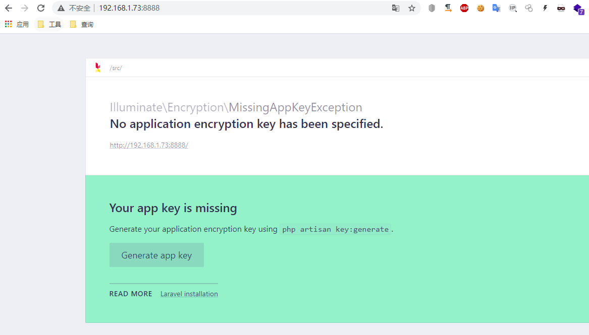Bookmark this page with the star icon
The width and height of the screenshot is (589, 335).
coord(412,8)
